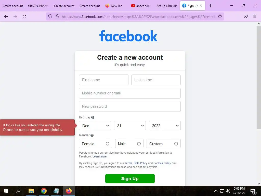Click the green Sign Up button
This screenshot has height=196, width=261.
coord(130,178)
